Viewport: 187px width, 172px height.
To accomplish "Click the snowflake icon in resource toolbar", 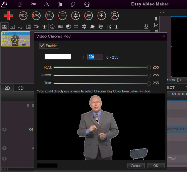I will (x=84, y=27).
